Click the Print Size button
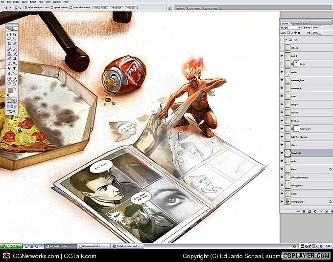333x262 pixels. (x=131, y=8)
